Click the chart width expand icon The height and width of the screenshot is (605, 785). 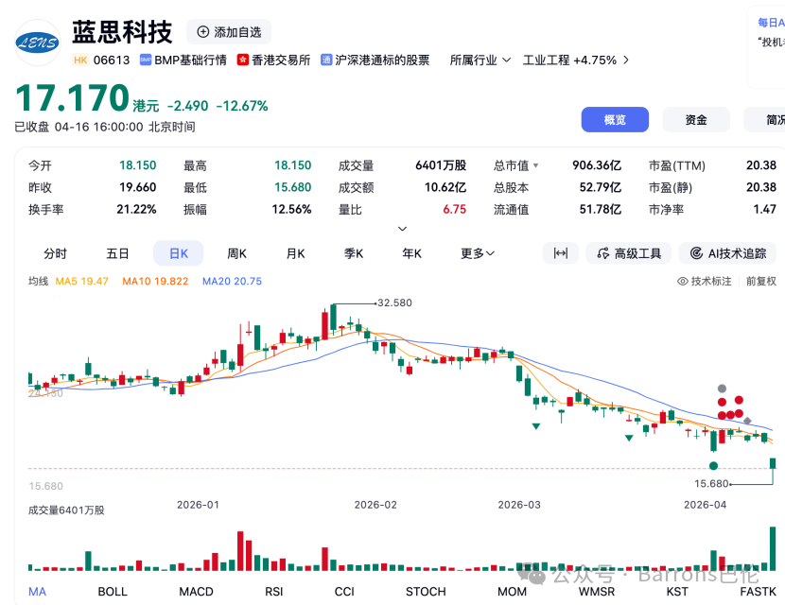[x=561, y=253]
